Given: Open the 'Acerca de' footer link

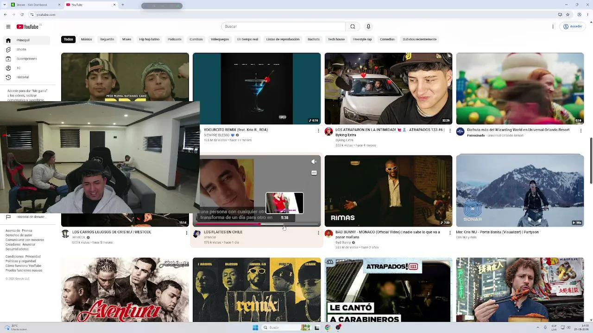Looking at the screenshot, I should 13,230.
